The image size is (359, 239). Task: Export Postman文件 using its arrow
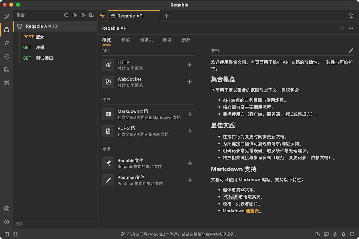[190, 180]
